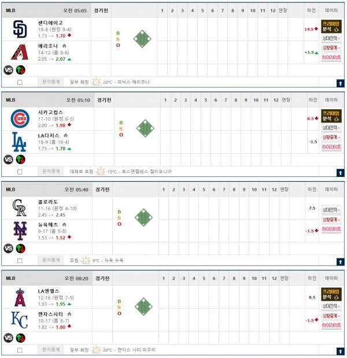Screen dimensions: 347x358
Task: Click the New York Mets logo
Action: tap(20, 230)
